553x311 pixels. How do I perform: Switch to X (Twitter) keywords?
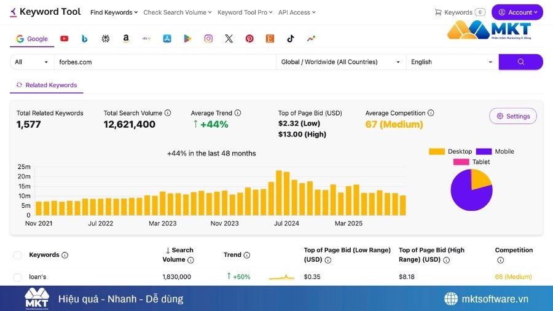229,39
